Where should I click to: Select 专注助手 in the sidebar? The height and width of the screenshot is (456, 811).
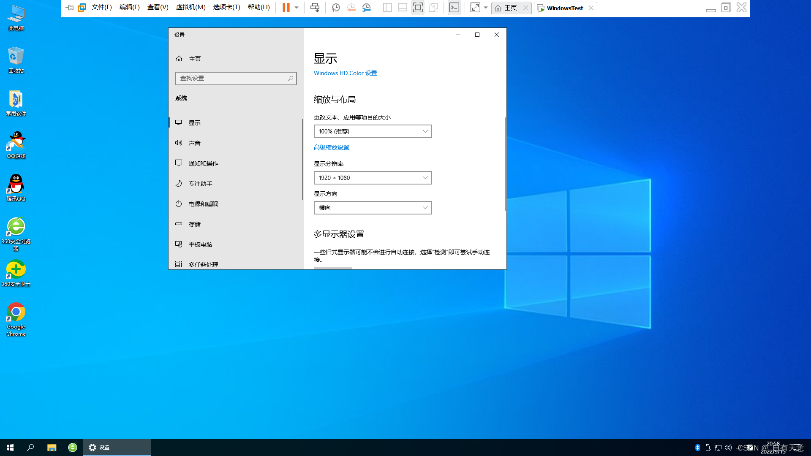click(x=236, y=184)
